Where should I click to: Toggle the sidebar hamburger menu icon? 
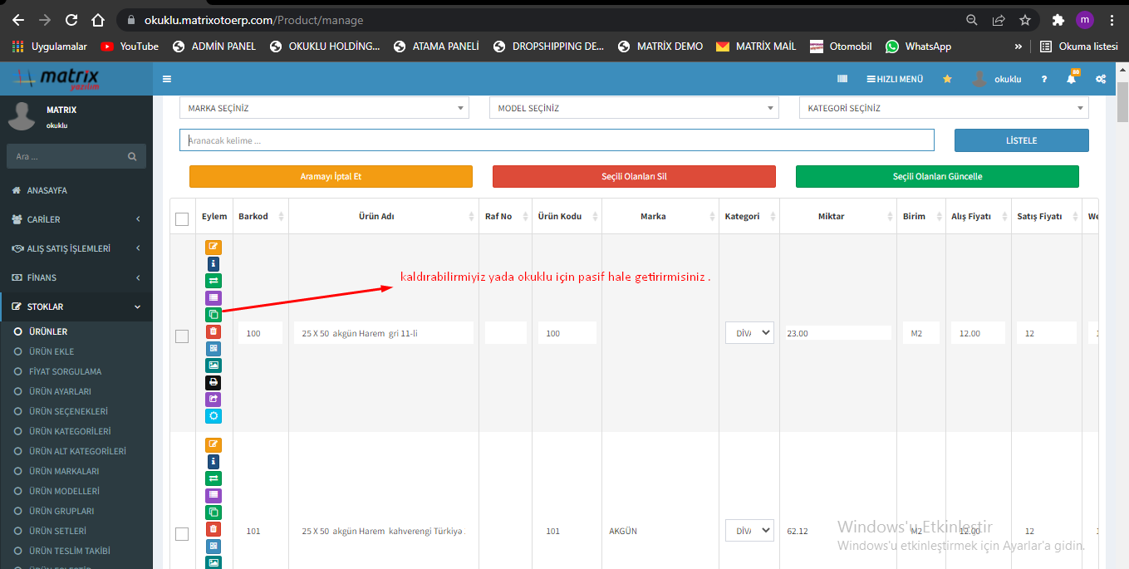tap(167, 79)
